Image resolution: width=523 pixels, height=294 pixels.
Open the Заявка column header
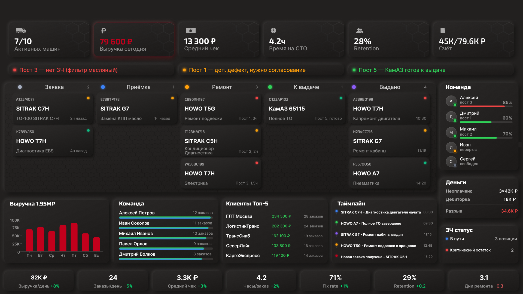54,87
